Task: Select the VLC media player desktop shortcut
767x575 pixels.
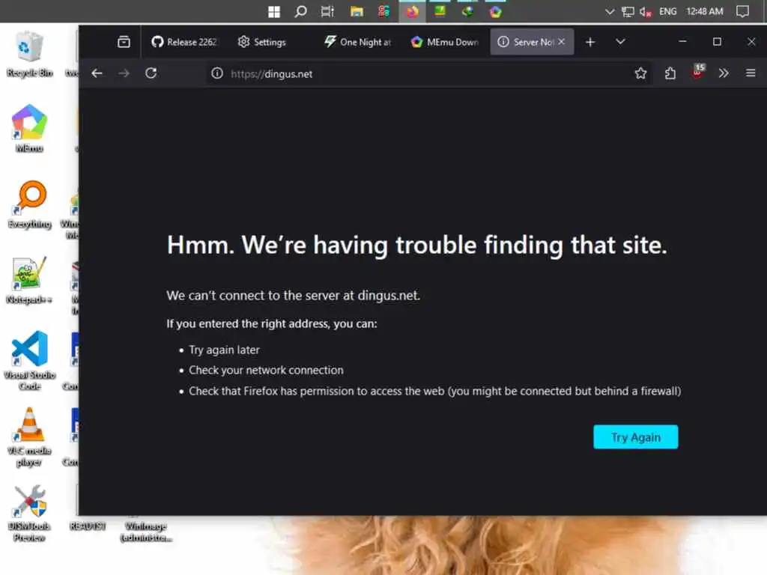Action: [29, 437]
